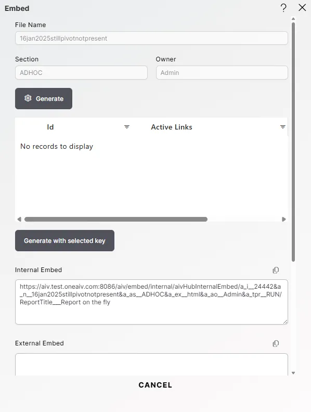Click the Section field showing ADHOC
The height and width of the screenshot is (412, 311).
81,72
